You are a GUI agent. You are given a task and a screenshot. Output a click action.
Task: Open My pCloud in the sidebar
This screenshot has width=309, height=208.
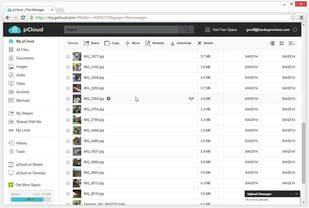[x=21, y=41]
